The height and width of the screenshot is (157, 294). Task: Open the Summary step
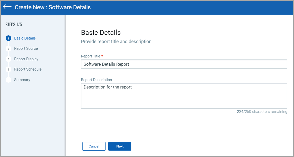(x=22, y=80)
